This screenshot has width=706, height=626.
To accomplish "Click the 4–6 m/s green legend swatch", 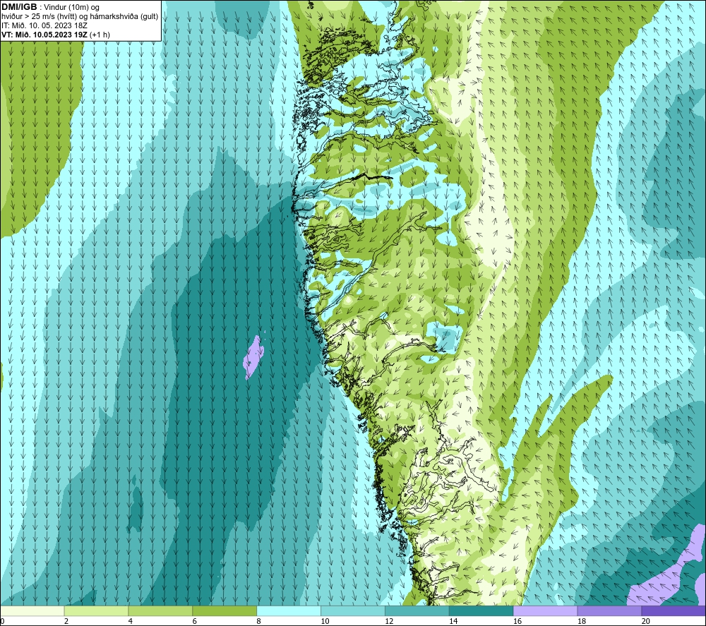I will 160,610.
